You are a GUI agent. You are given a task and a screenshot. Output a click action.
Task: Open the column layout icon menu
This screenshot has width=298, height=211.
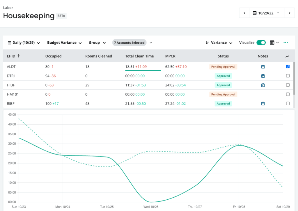tap(274, 43)
